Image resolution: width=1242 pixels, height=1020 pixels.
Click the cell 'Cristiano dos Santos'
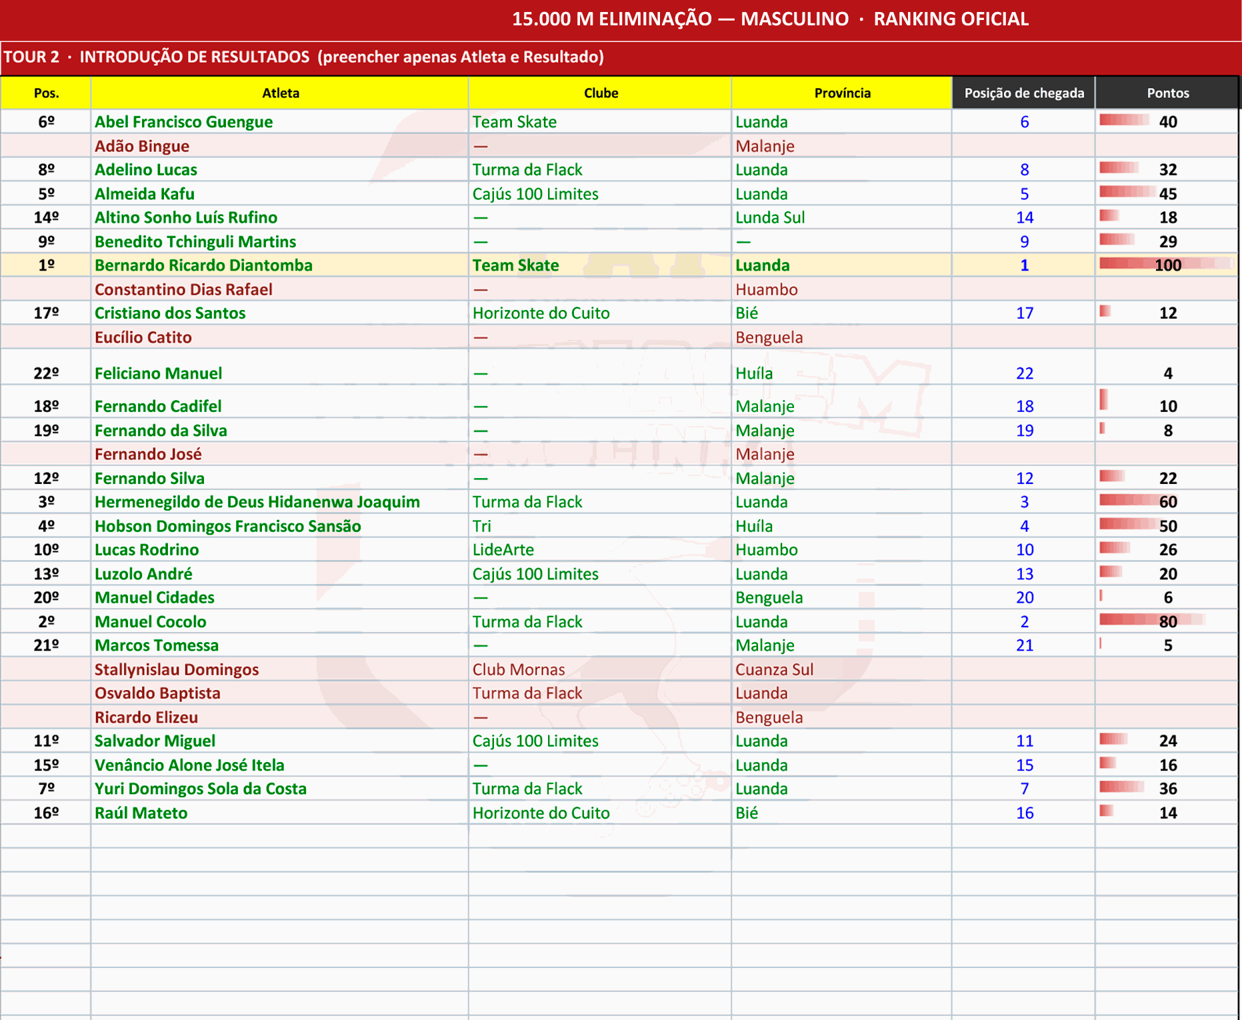point(280,313)
